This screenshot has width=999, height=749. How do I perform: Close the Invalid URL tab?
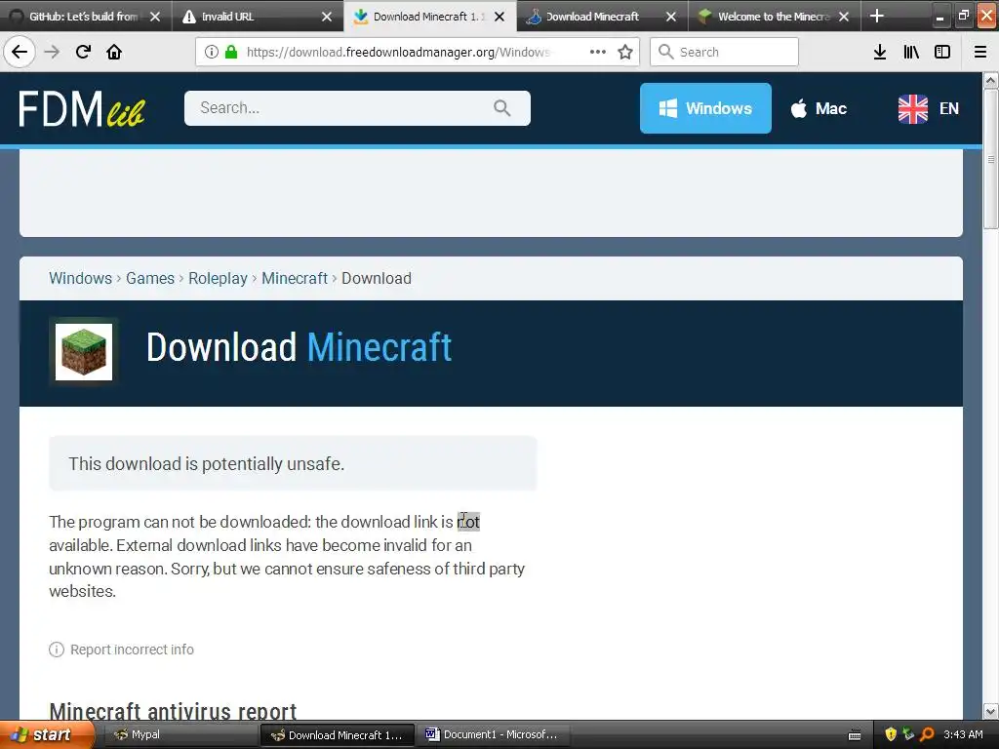(327, 17)
